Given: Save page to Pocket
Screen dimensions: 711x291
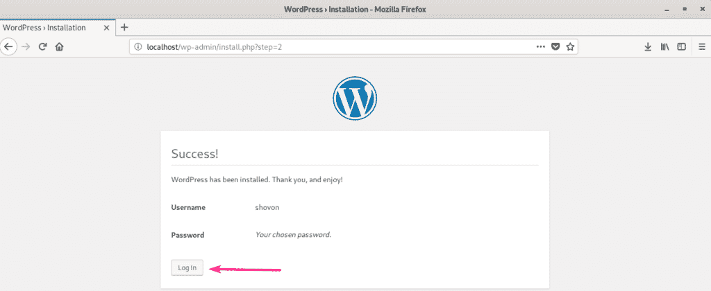Looking at the screenshot, I should point(555,46).
